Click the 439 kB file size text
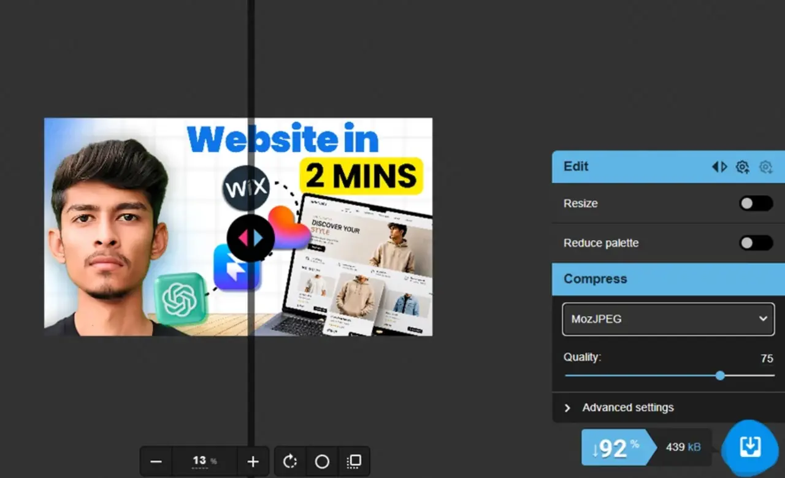 click(683, 447)
